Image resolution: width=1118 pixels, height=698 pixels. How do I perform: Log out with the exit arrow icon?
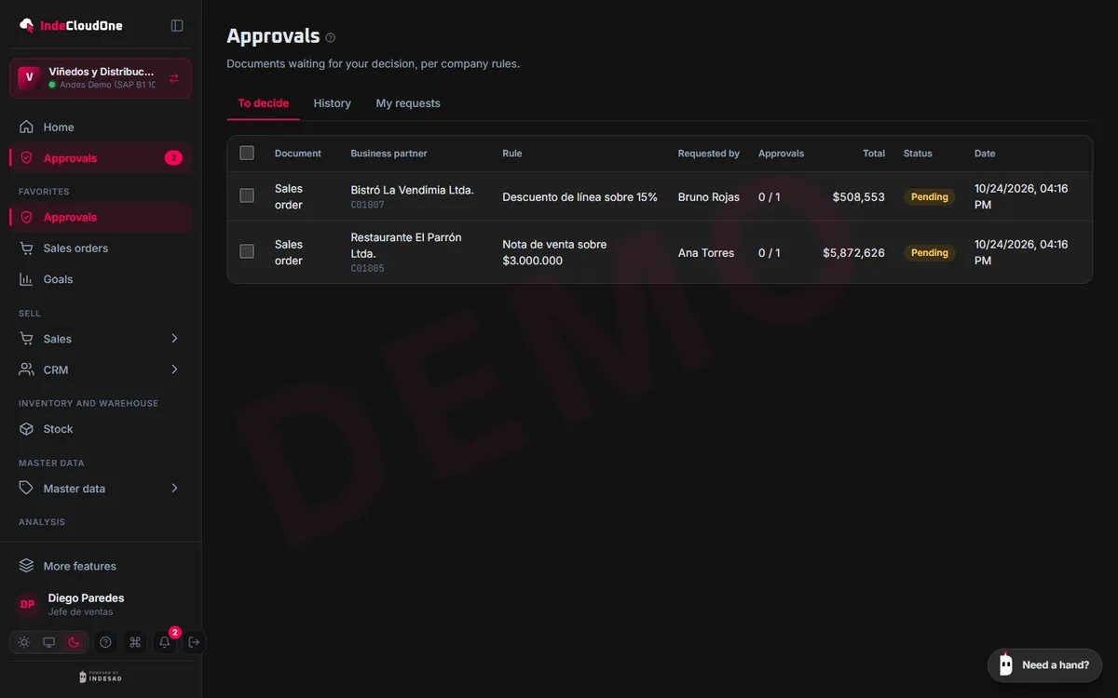point(194,642)
